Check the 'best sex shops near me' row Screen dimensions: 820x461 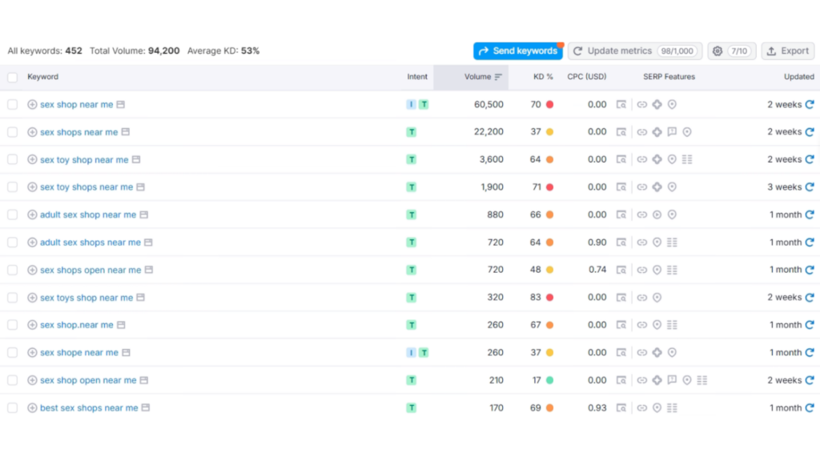point(13,407)
